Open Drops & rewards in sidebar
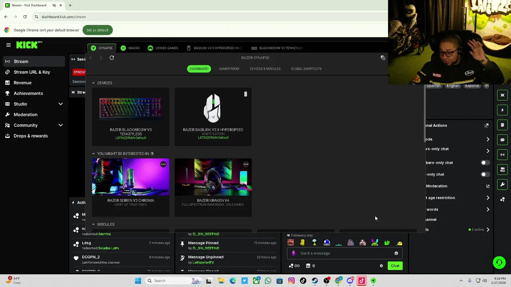Image resolution: width=511 pixels, height=287 pixels. coord(31,136)
